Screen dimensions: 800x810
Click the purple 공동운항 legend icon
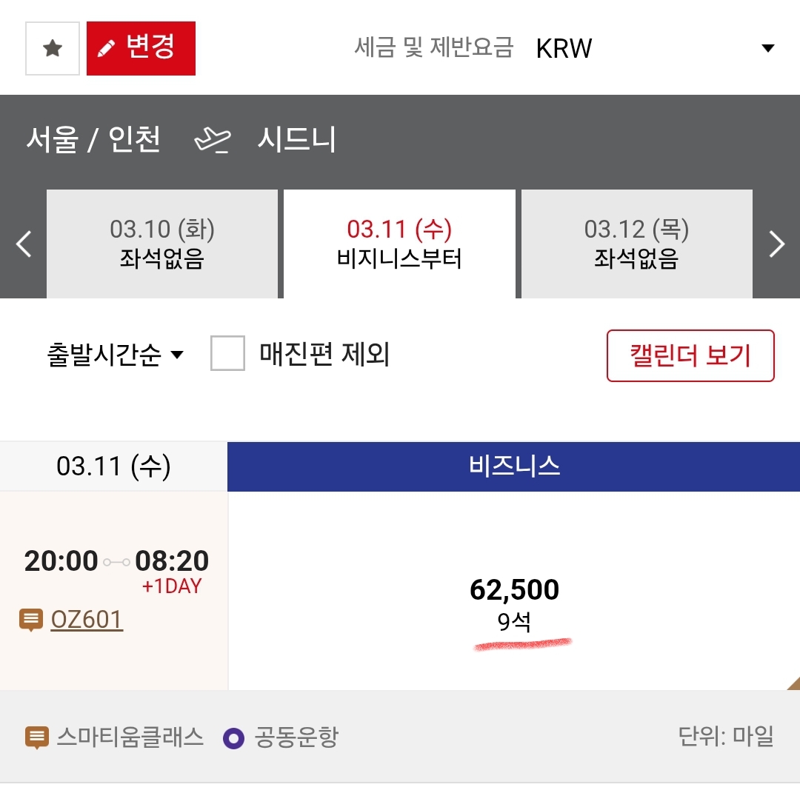click(233, 737)
